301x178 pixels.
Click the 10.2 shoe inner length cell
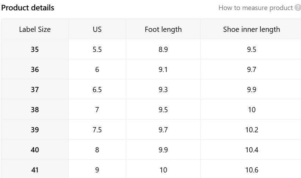click(251, 130)
